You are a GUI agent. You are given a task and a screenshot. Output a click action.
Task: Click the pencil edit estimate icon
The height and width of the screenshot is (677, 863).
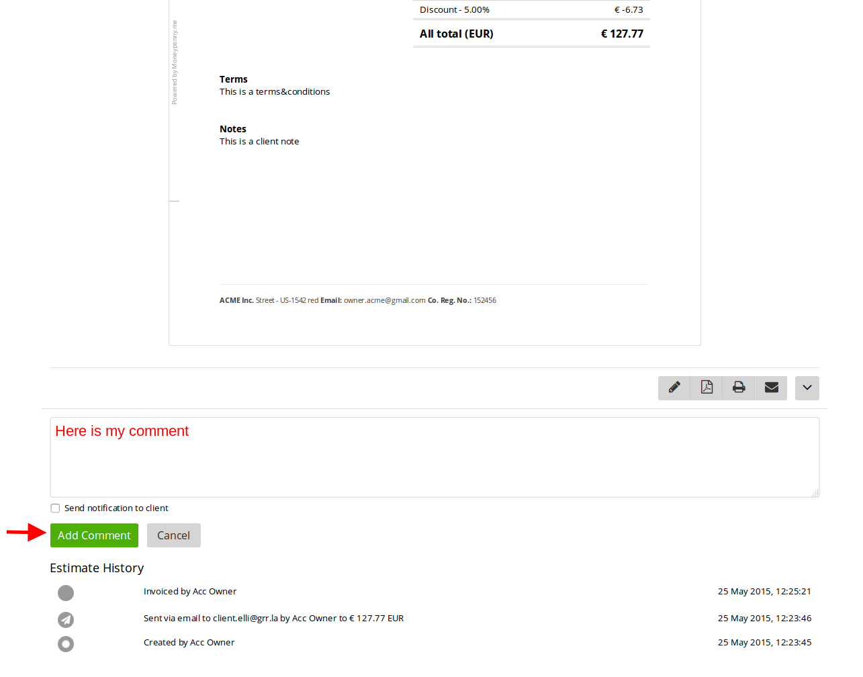[674, 388]
